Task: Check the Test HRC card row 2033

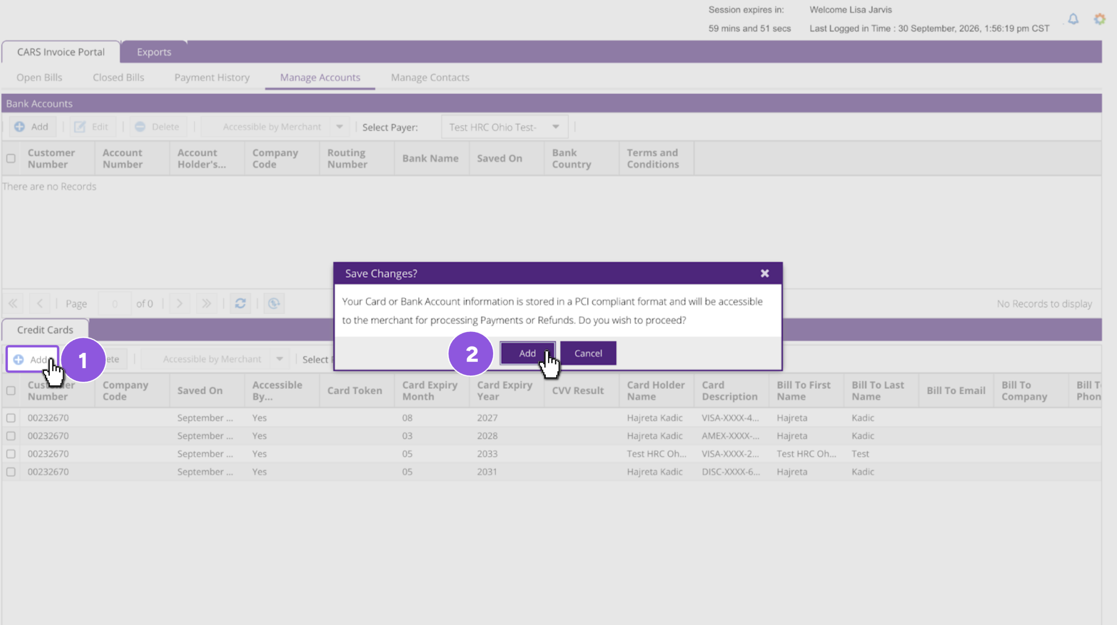Action: tap(11, 454)
